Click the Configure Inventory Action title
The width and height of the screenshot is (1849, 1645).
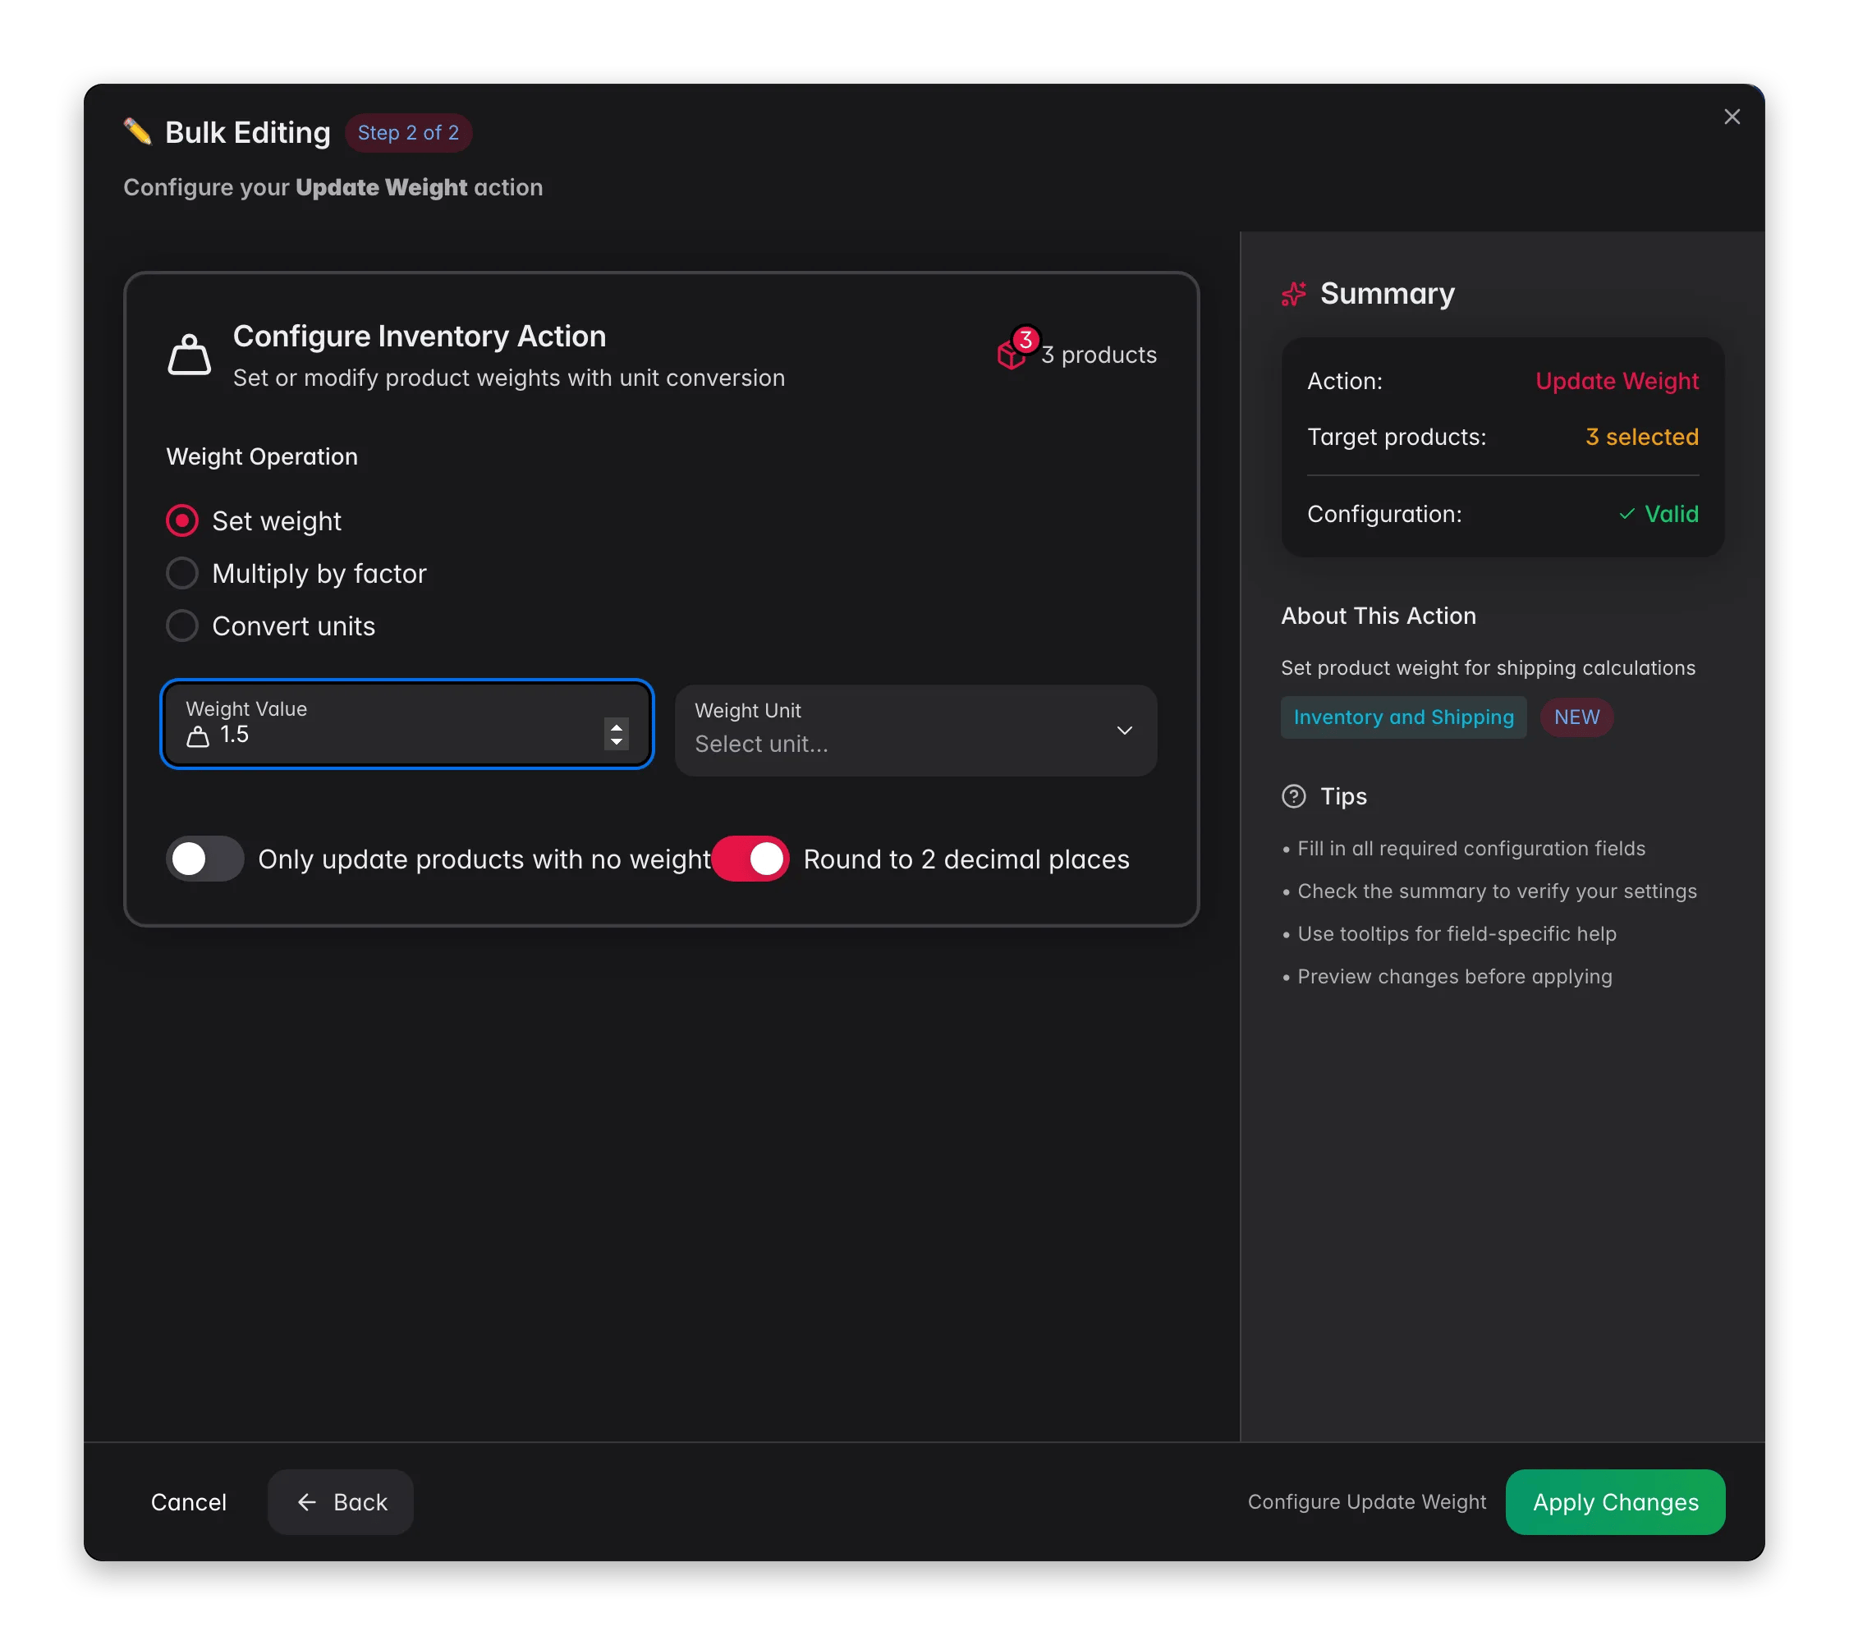click(420, 336)
